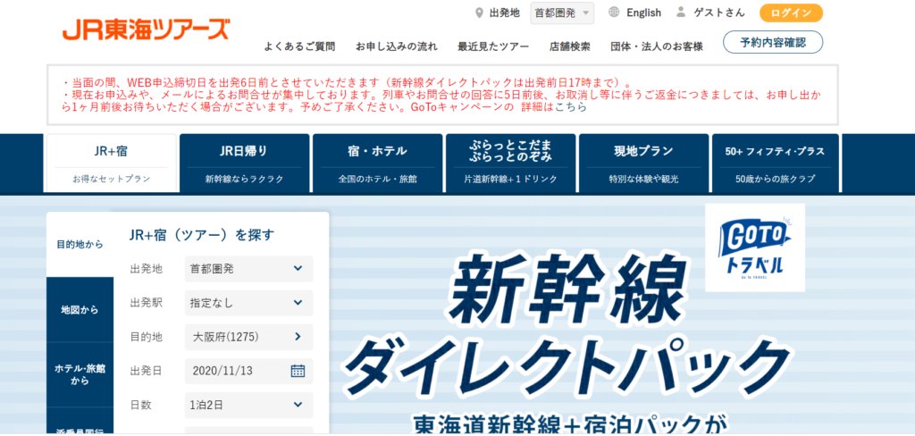Expand the 出発地 首都圏発 select in search form
Viewport: 915px width, 436px height.
249,269
